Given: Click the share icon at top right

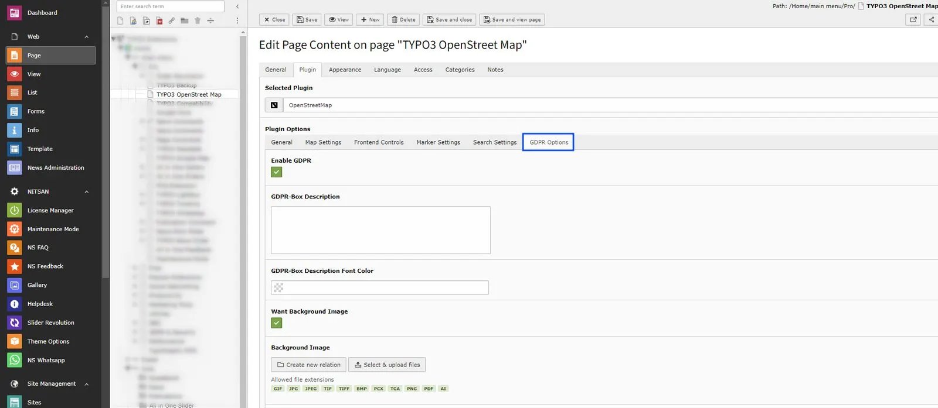Looking at the screenshot, I should (932, 19).
